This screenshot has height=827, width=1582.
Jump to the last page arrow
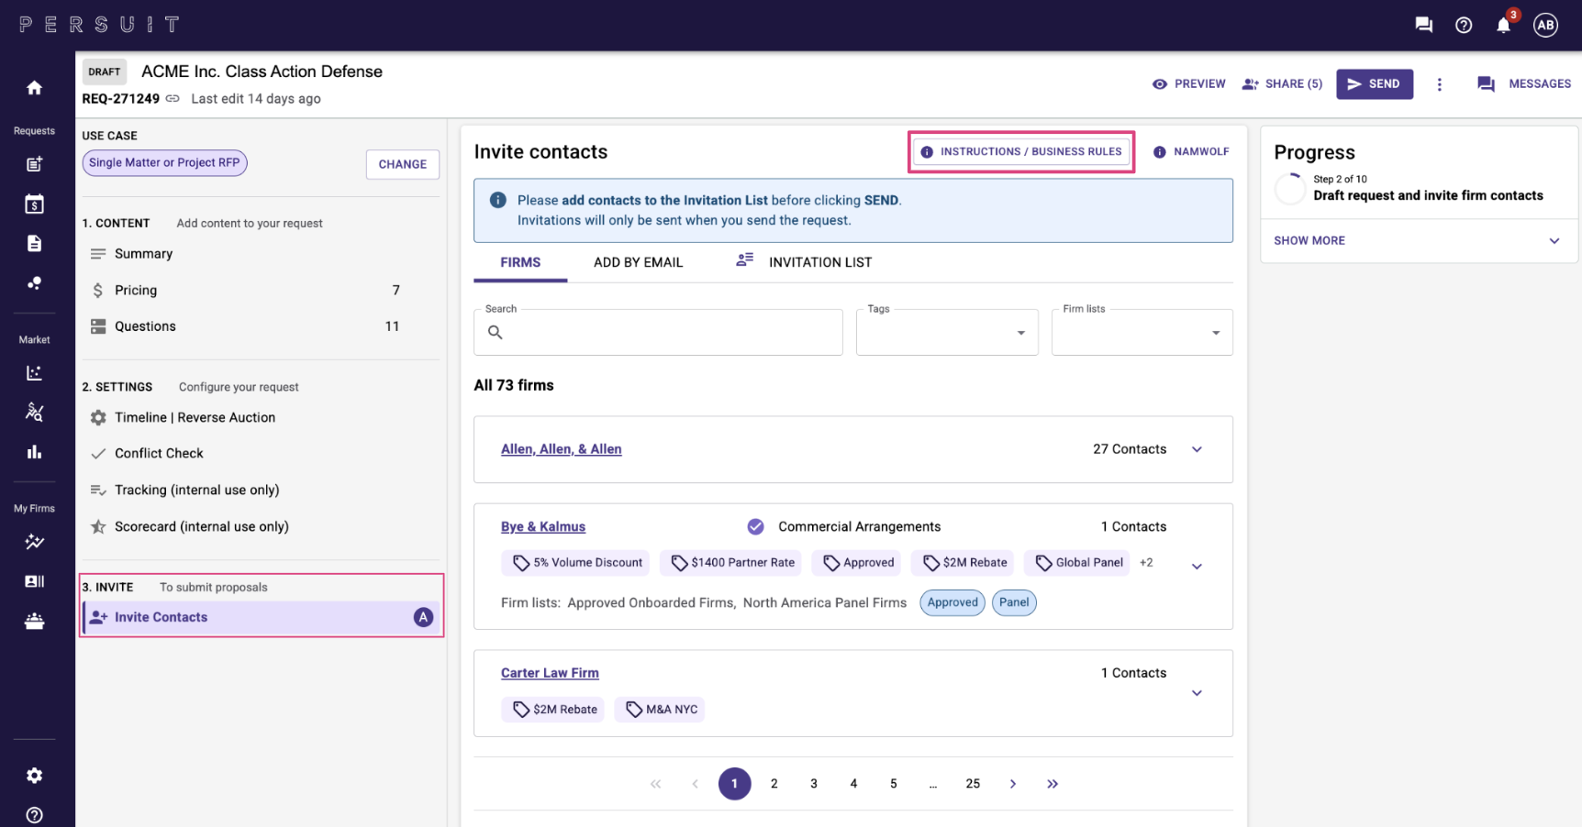1052,784
